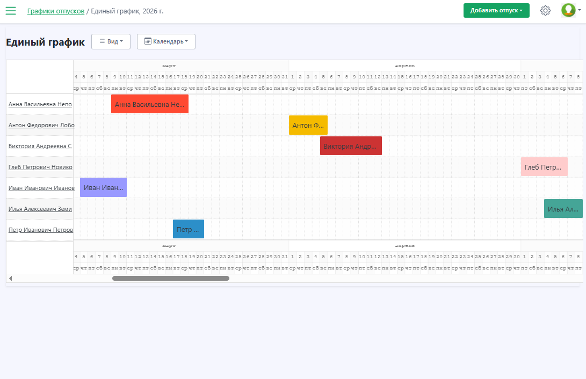Open employee link 'Анна Васильевна Непо'

click(x=40, y=104)
